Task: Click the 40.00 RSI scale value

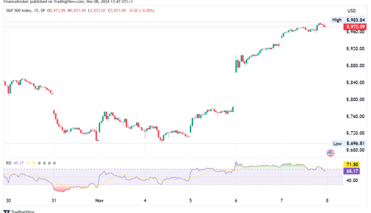Action: point(352,181)
